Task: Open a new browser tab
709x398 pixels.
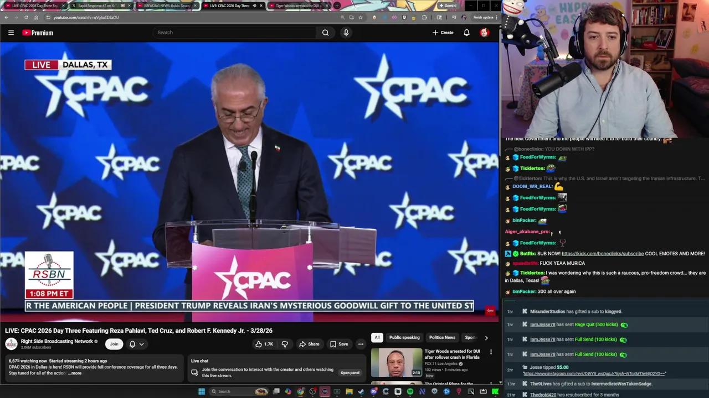Action: [x=337, y=6]
